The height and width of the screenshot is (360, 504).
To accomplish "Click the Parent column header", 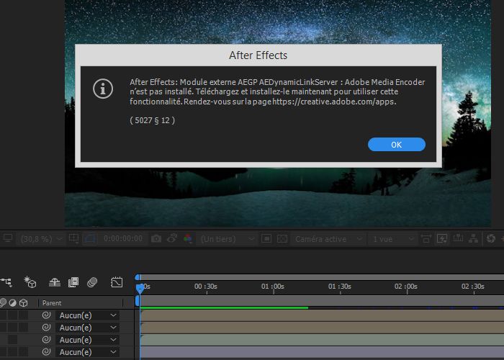I will (x=52, y=303).
